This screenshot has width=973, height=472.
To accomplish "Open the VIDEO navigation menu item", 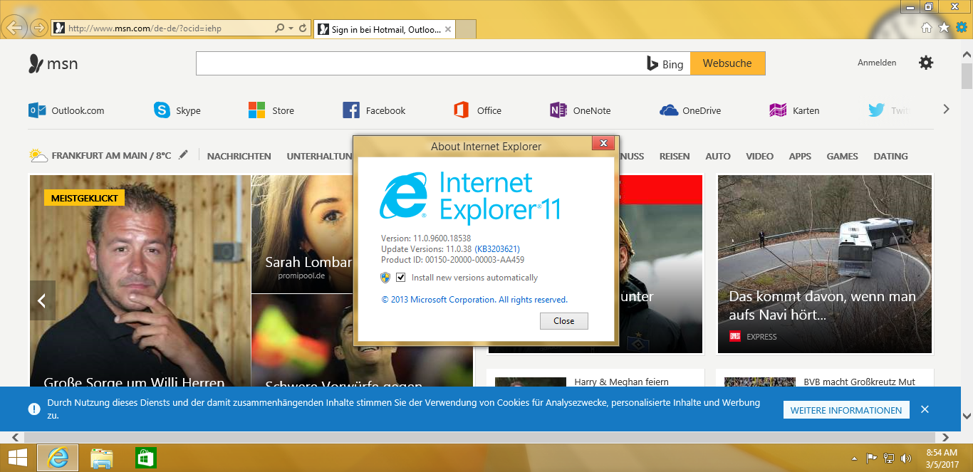I will tap(759, 156).
